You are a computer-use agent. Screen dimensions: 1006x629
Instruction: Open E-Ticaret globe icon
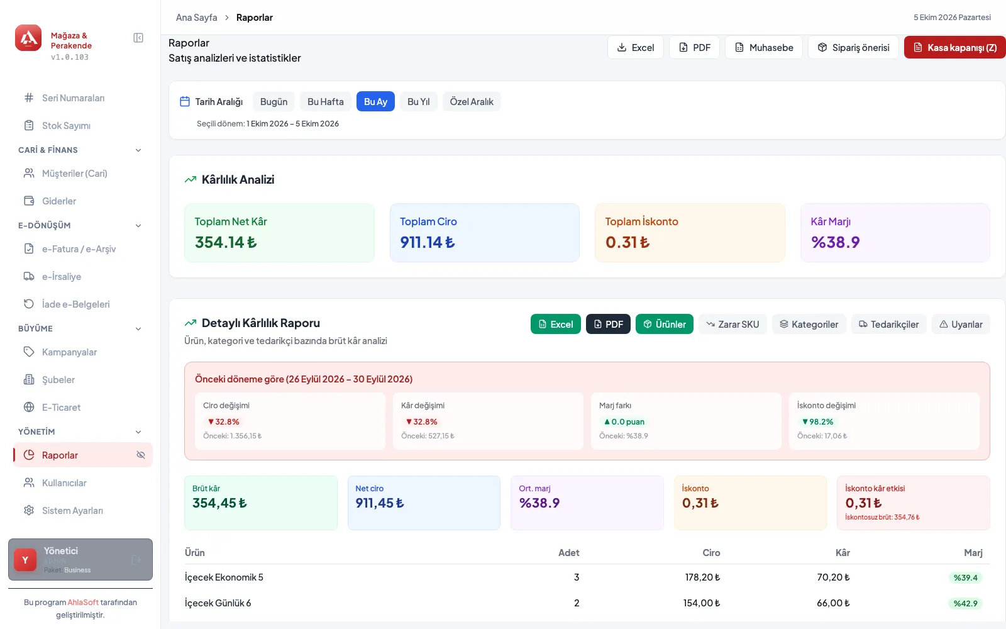(x=29, y=407)
